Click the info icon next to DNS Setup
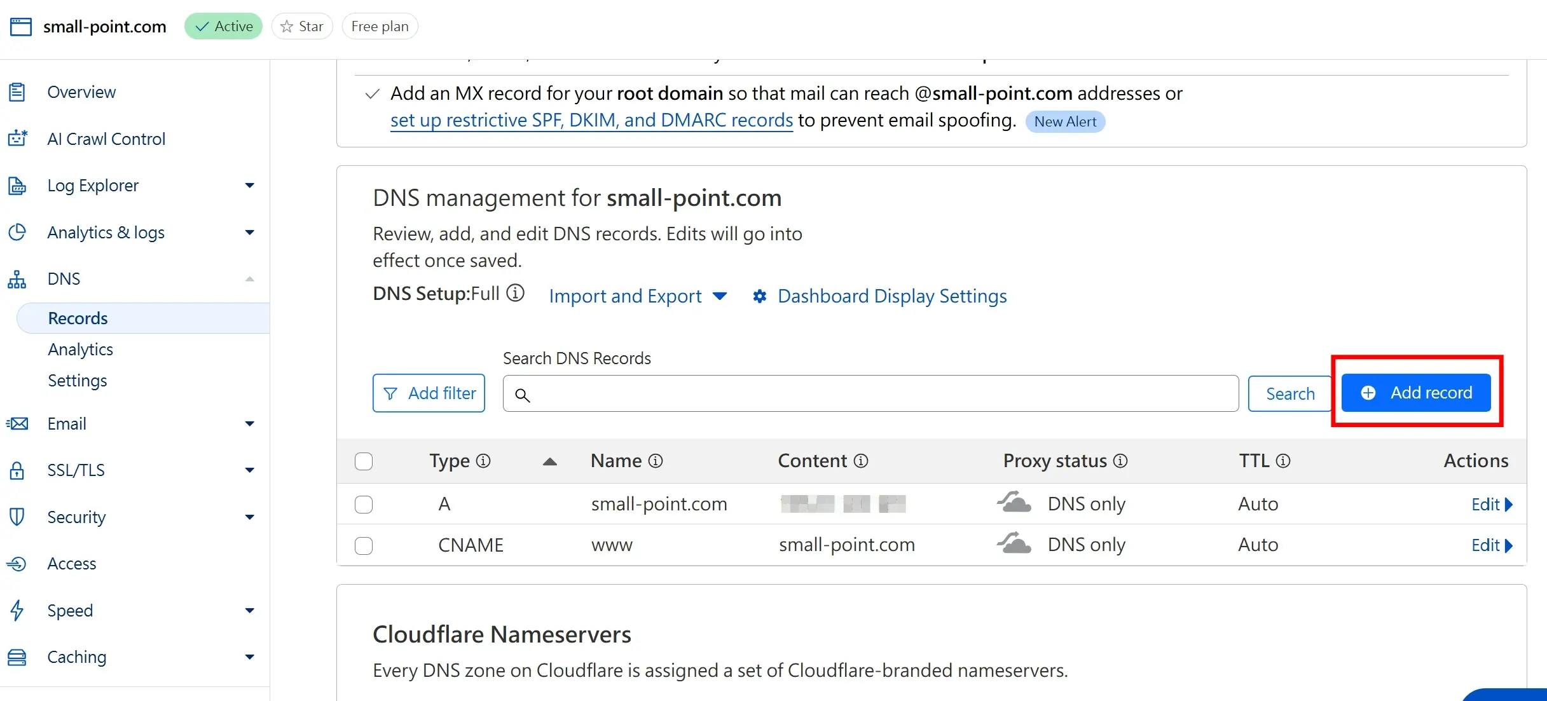Viewport: 1547px width, 701px height. point(515,293)
